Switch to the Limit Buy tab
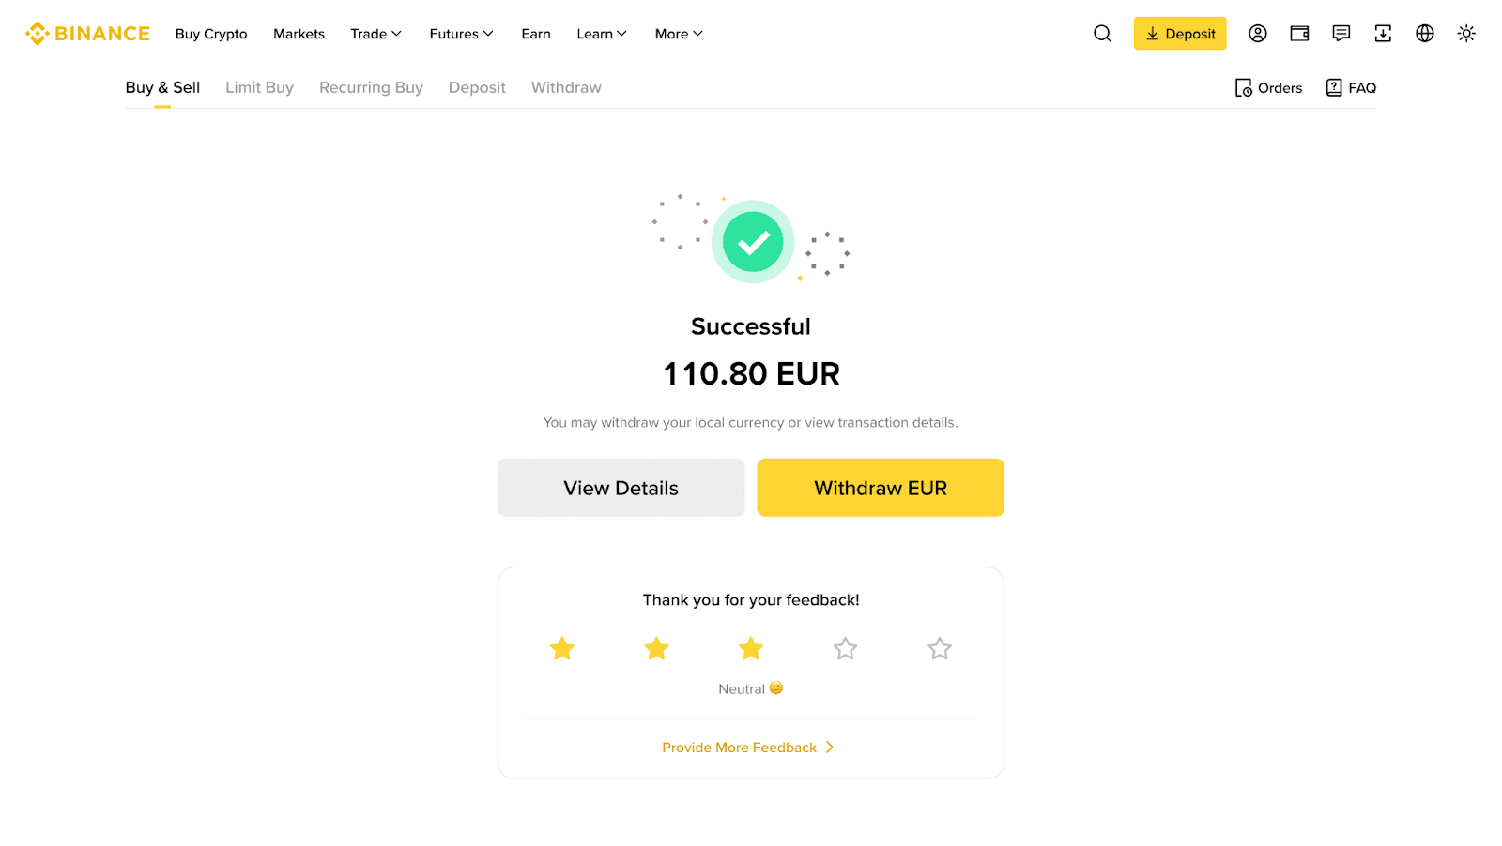 259,88
